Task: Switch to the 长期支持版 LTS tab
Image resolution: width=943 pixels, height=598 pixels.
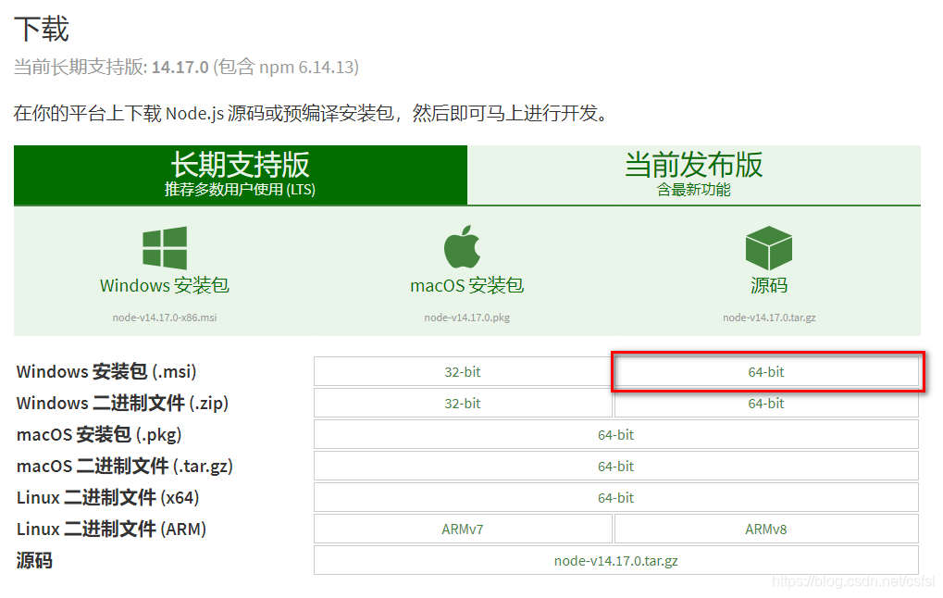Action: point(241,174)
